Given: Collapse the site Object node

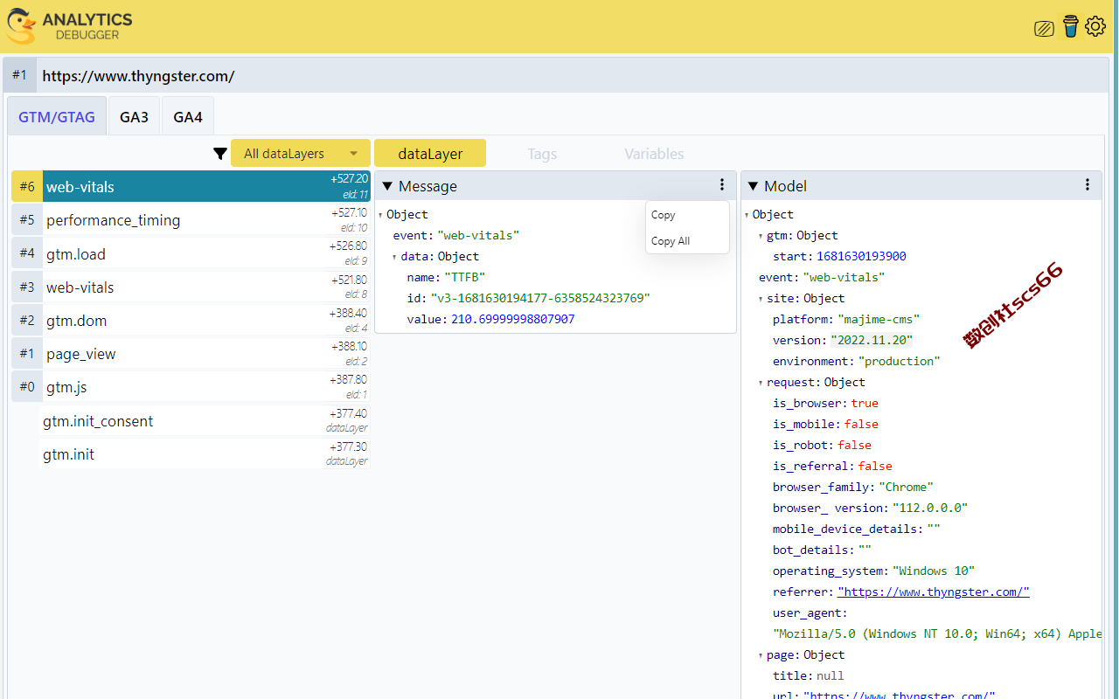Looking at the screenshot, I should pyautogui.click(x=761, y=299).
